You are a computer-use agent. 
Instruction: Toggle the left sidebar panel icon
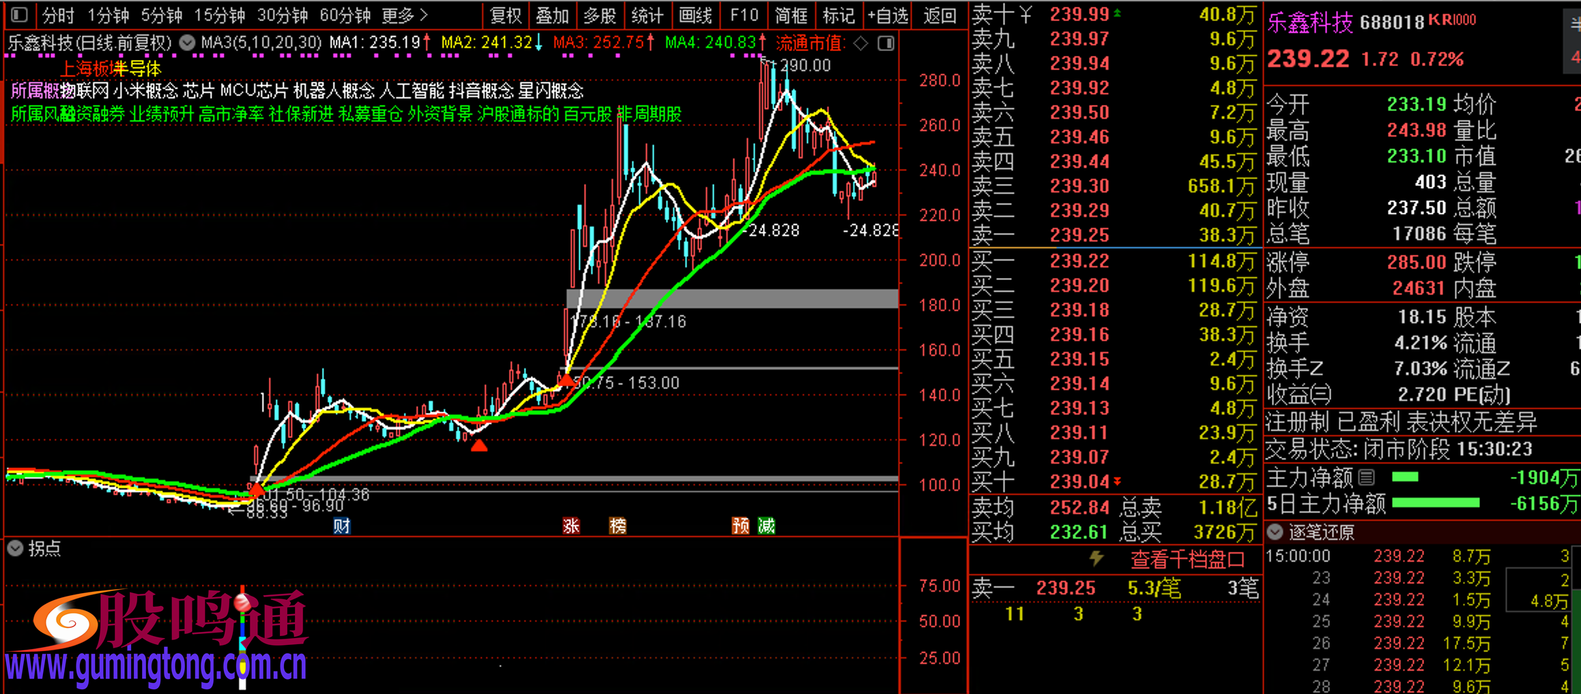[19, 14]
